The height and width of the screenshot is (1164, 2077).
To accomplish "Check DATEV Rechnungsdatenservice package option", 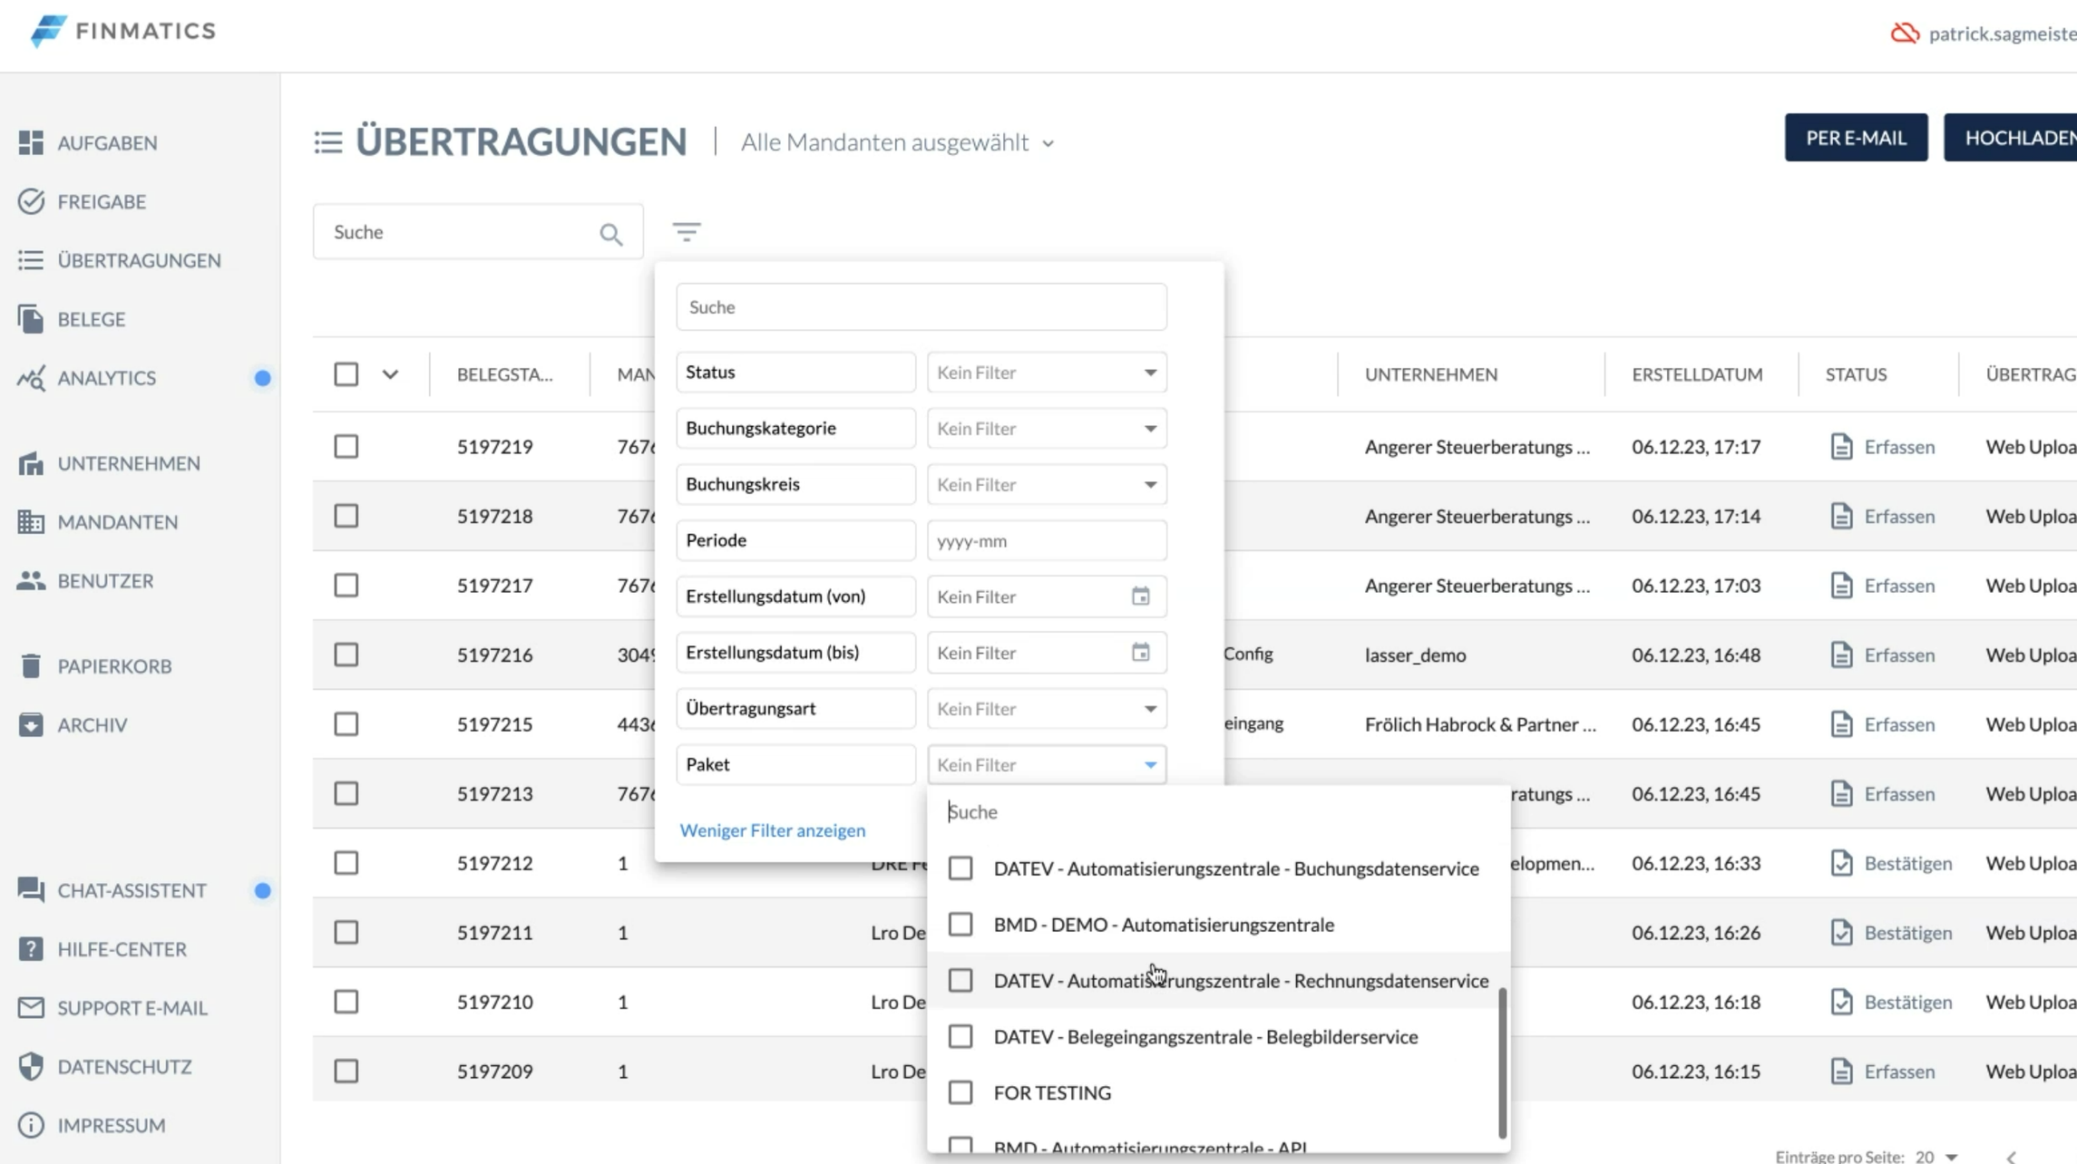I will click(960, 981).
